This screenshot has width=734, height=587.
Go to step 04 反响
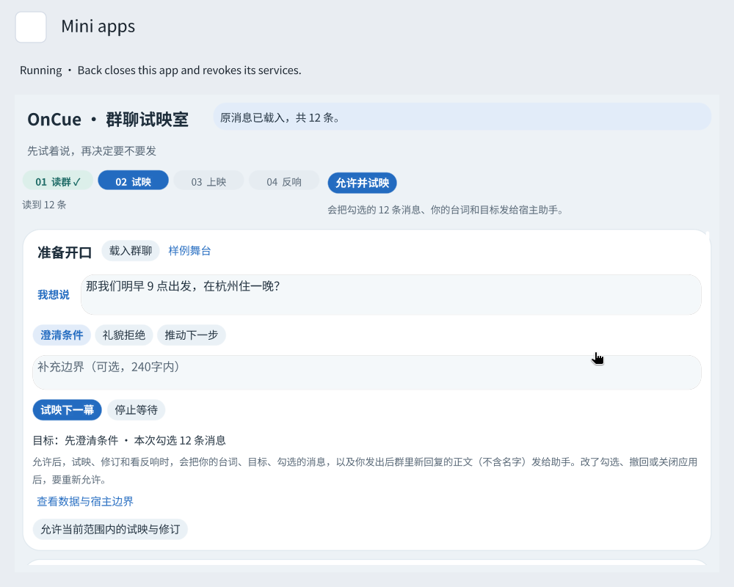tap(284, 182)
